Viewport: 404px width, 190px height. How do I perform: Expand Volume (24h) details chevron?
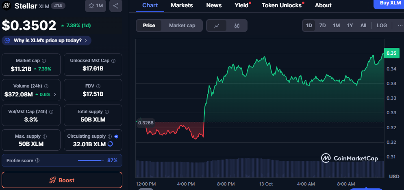point(55,94)
